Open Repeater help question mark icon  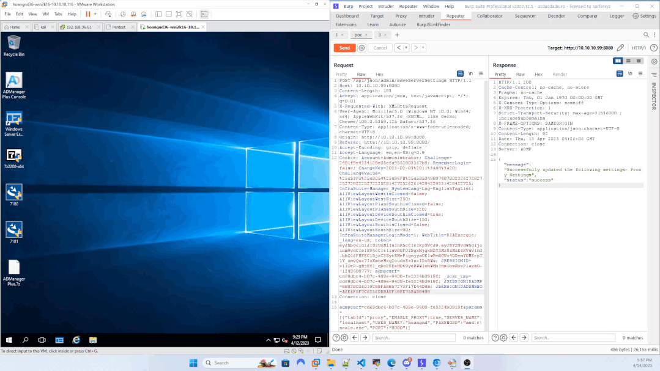[654, 48]
